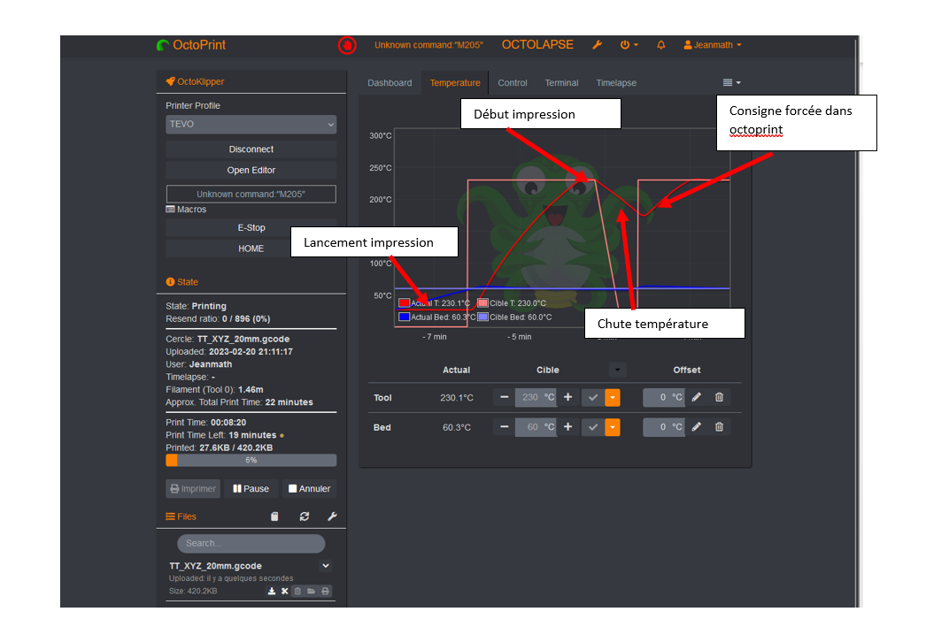This screenshot has width=926, height=627.
Task: Click the Disconnect button
Action: (251, 149)
